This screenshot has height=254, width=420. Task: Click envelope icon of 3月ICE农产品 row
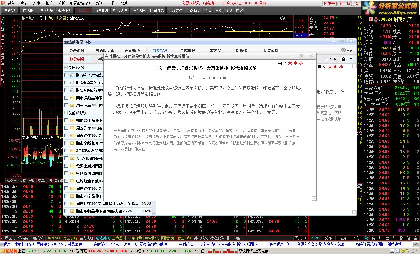72,151
